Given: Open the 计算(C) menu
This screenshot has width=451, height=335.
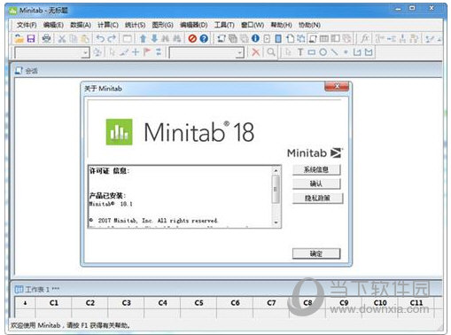Looking at the screenshot, I should (108, 25).
